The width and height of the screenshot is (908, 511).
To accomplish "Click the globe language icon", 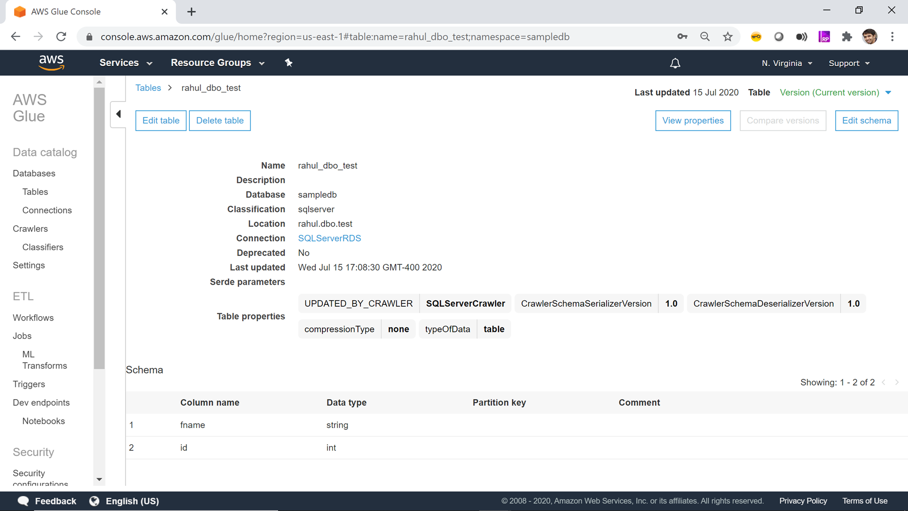I will pyautogui.click(x=94, y=501).
